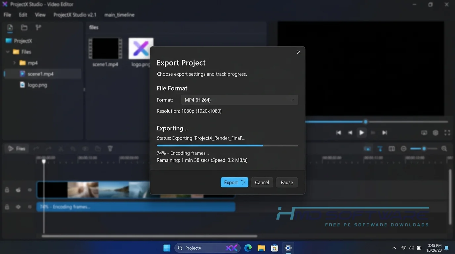Viewport: 455px width, 254px height.
Task: Expand the mp4 folder in project tree
Action: (14, 63)
